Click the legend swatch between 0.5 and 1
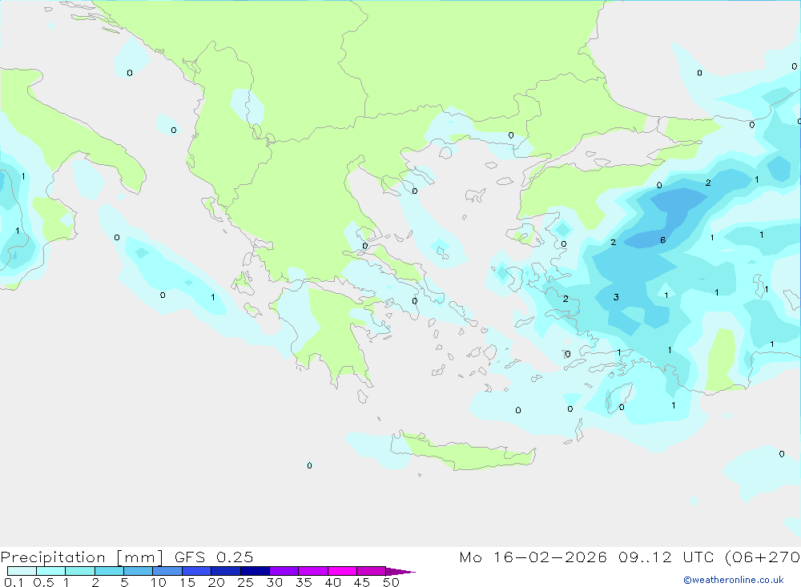Screen dimensions: 801x587 click(51, 571)
